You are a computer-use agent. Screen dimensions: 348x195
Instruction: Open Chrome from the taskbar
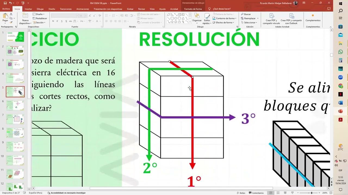[341, 86]
